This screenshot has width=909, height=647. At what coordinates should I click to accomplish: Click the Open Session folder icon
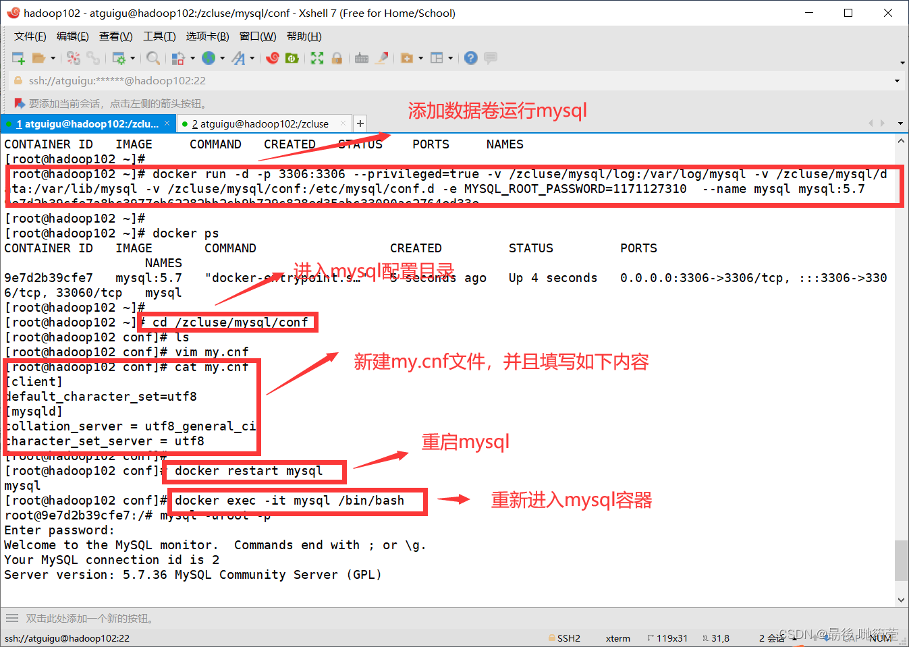[x=38, y=59]
